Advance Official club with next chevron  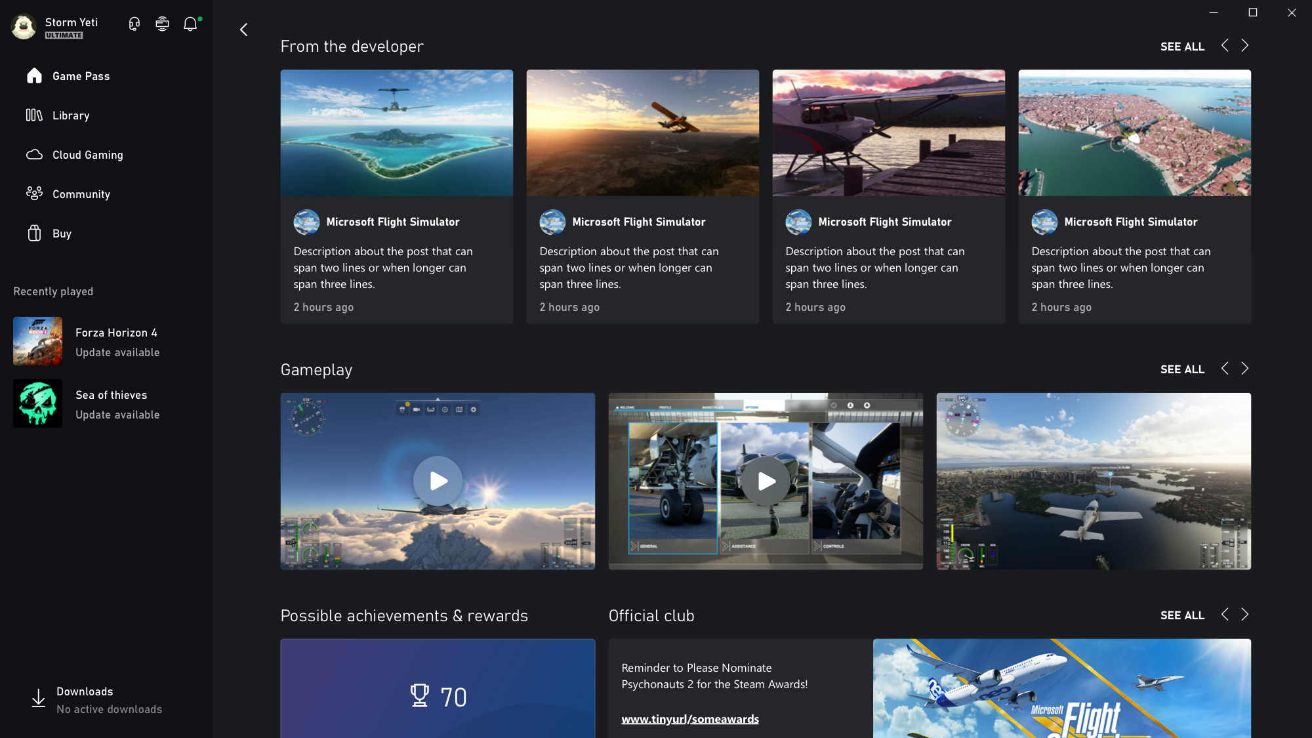(x=1244, y=615)
